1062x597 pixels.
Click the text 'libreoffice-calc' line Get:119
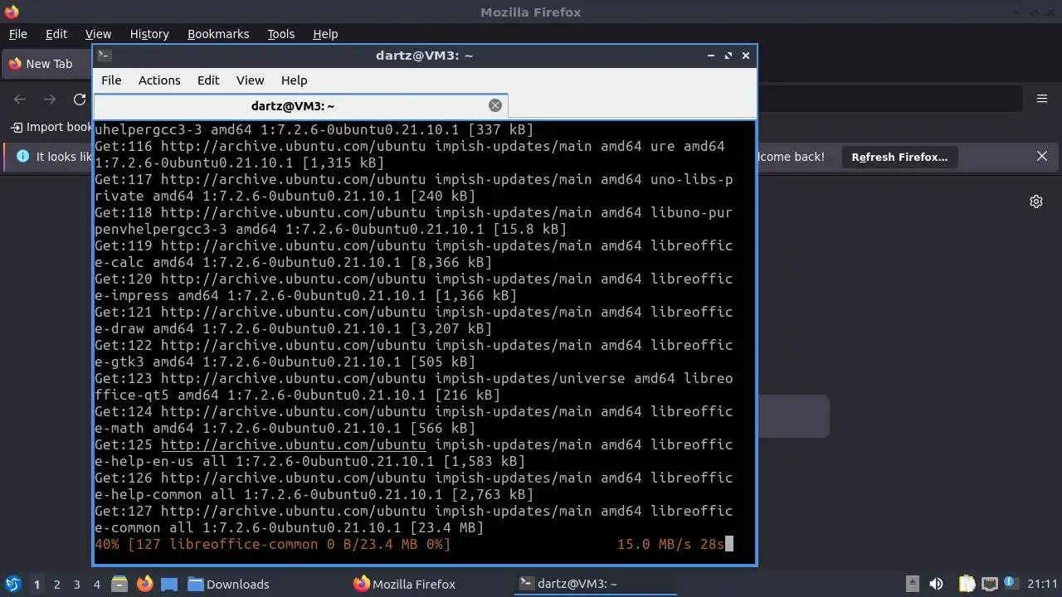click(413, 254)
